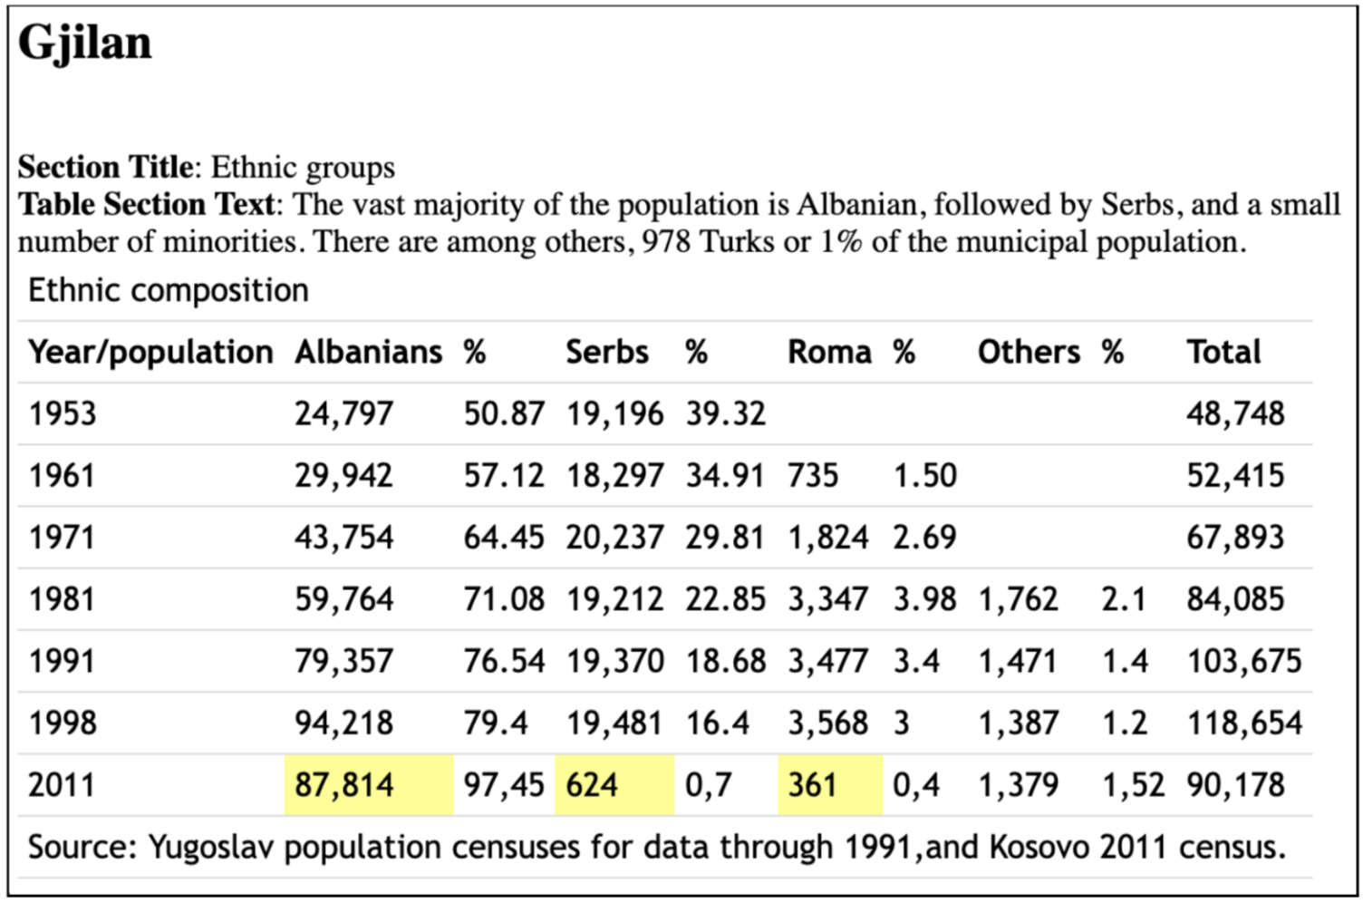Click the Gjilan page heading
Screen dimensions: 1363x903
tap(85, 42)
